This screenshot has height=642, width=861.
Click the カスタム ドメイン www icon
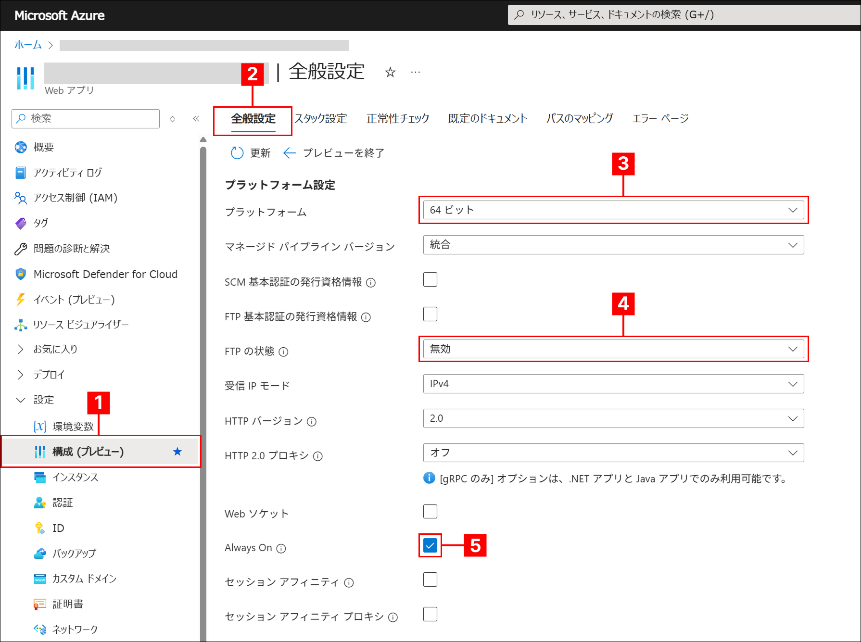(x=40, y=579)
